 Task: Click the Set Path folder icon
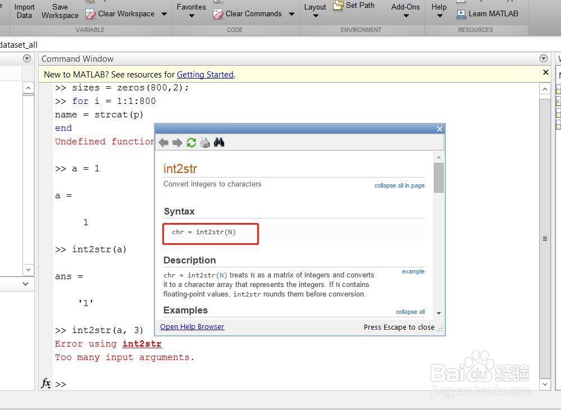pos(338,5)
